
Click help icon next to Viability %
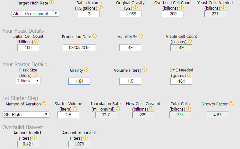click(141, 37)
